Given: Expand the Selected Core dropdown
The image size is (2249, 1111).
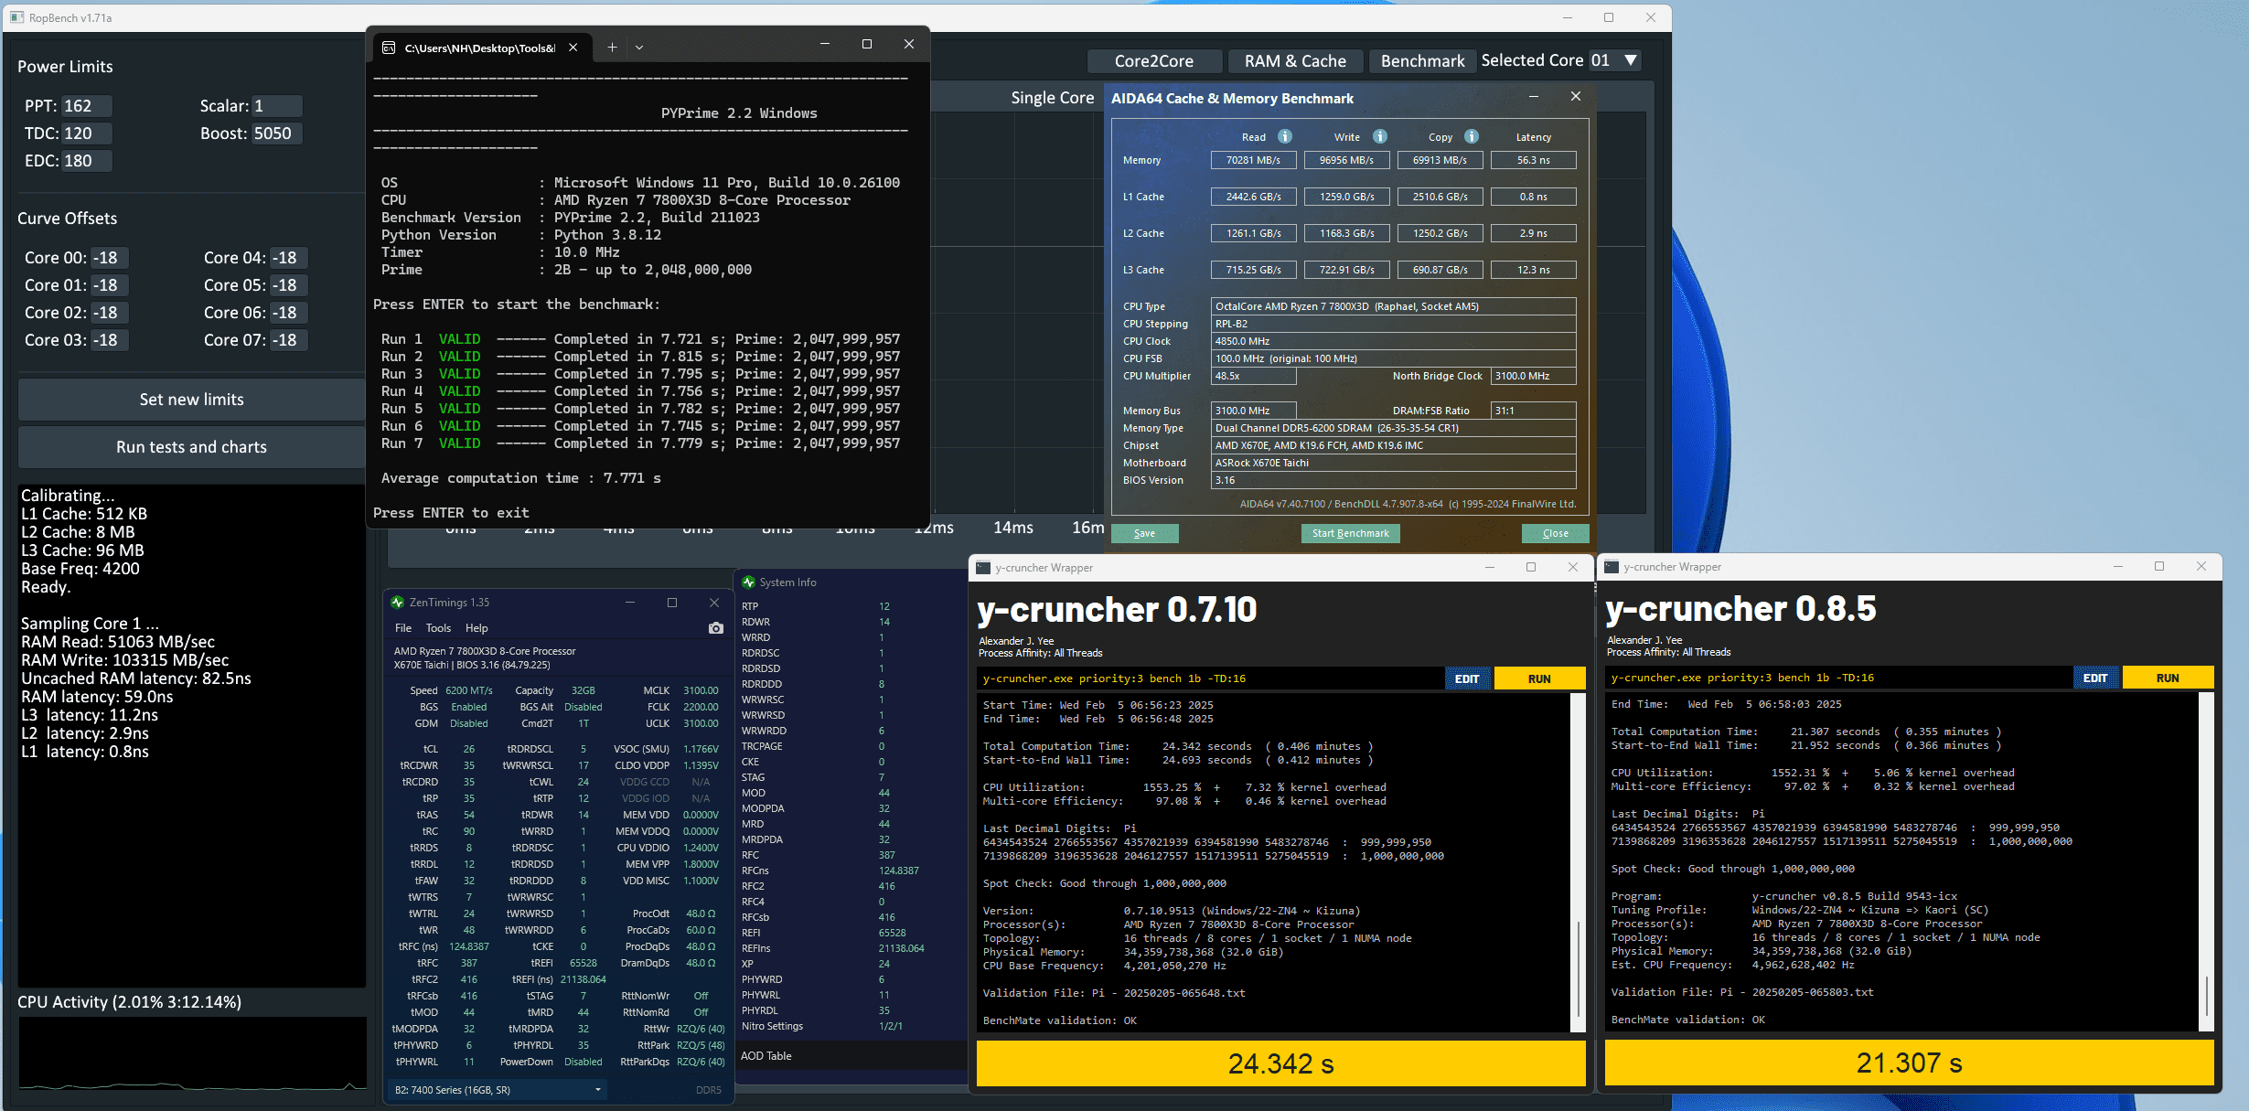Looking at the screenshot, I should (x=1630, y=60).
